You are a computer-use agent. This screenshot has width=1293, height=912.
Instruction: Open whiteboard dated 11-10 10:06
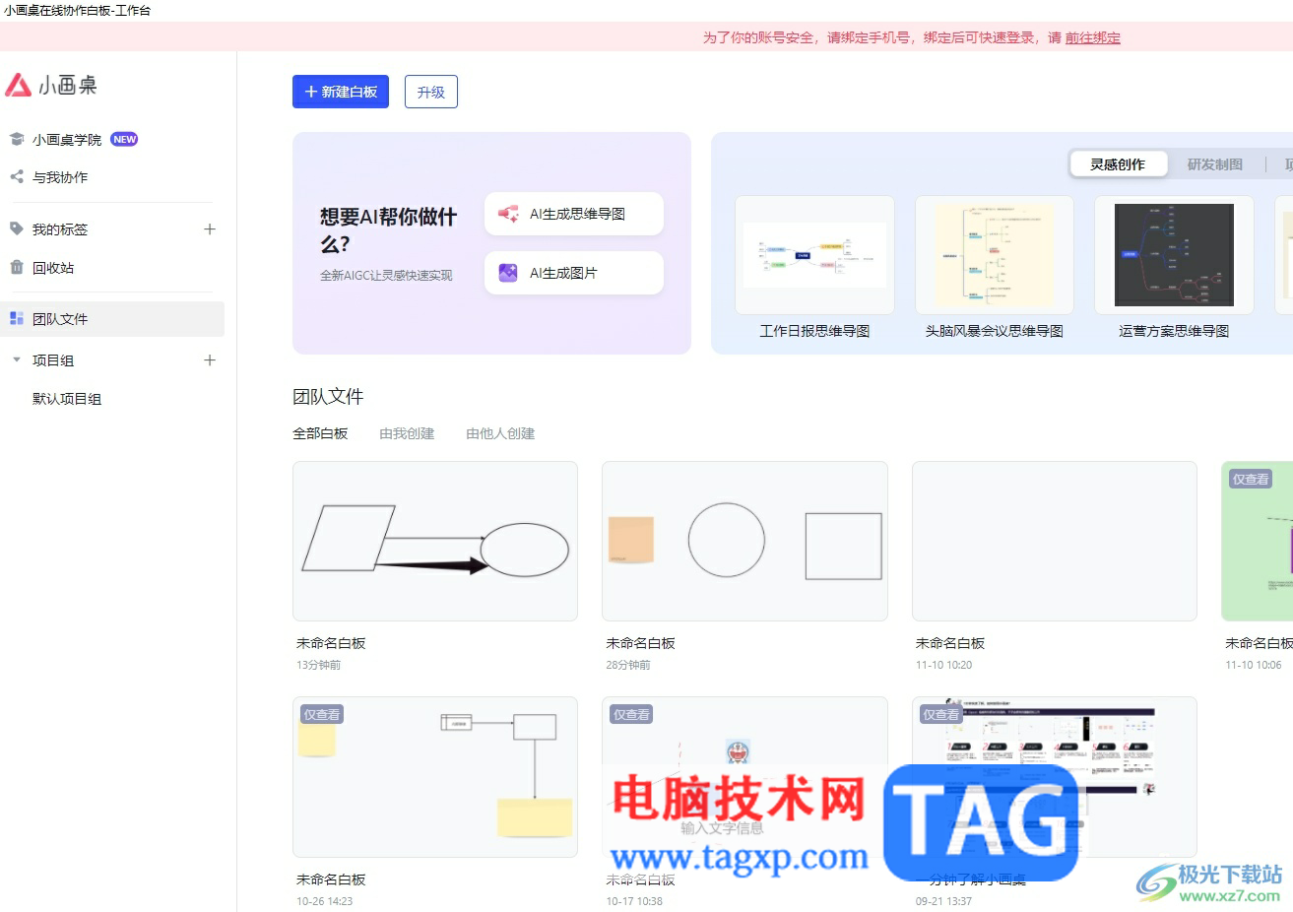click(x=1258, y=541)
